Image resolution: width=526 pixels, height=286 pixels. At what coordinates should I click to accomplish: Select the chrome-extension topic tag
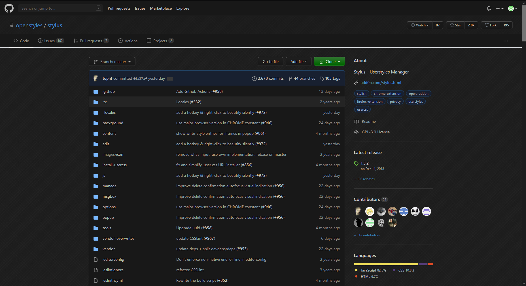pos(387,93)
